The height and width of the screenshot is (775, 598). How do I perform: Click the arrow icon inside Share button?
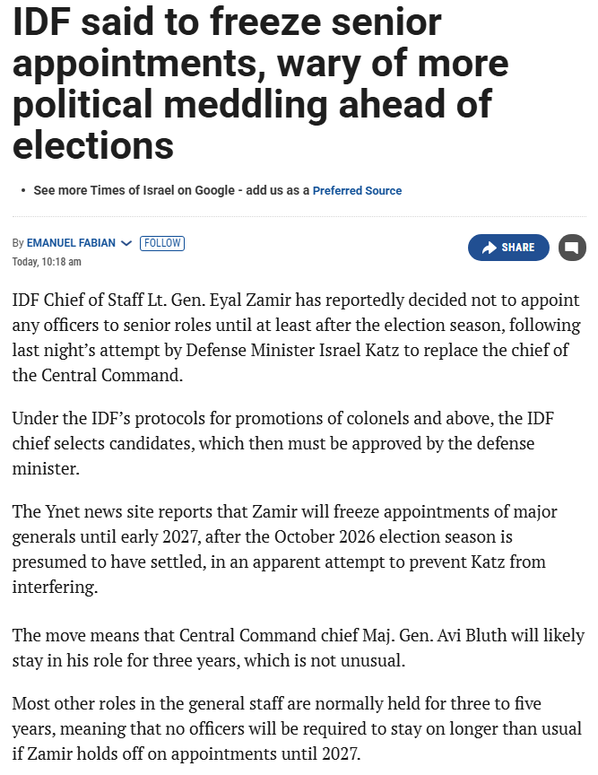pyautogui.click(x=489, y=248)
